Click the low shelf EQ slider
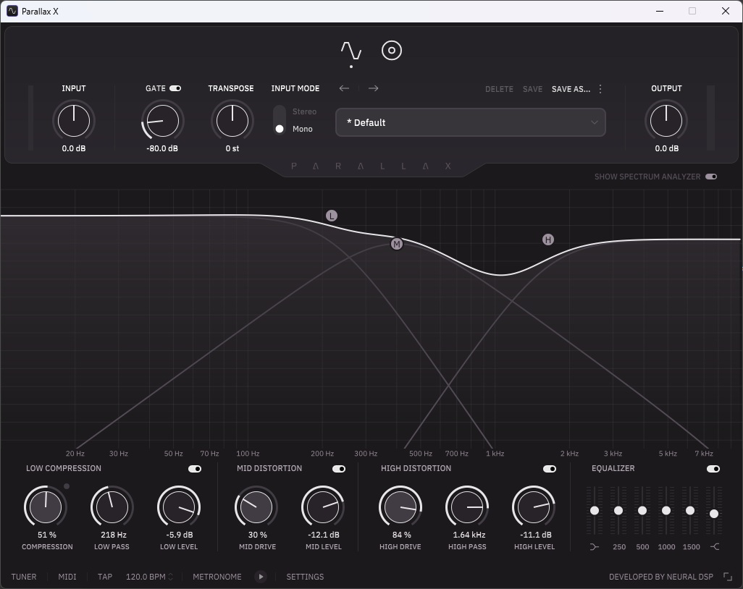 [x=595, y=510]
